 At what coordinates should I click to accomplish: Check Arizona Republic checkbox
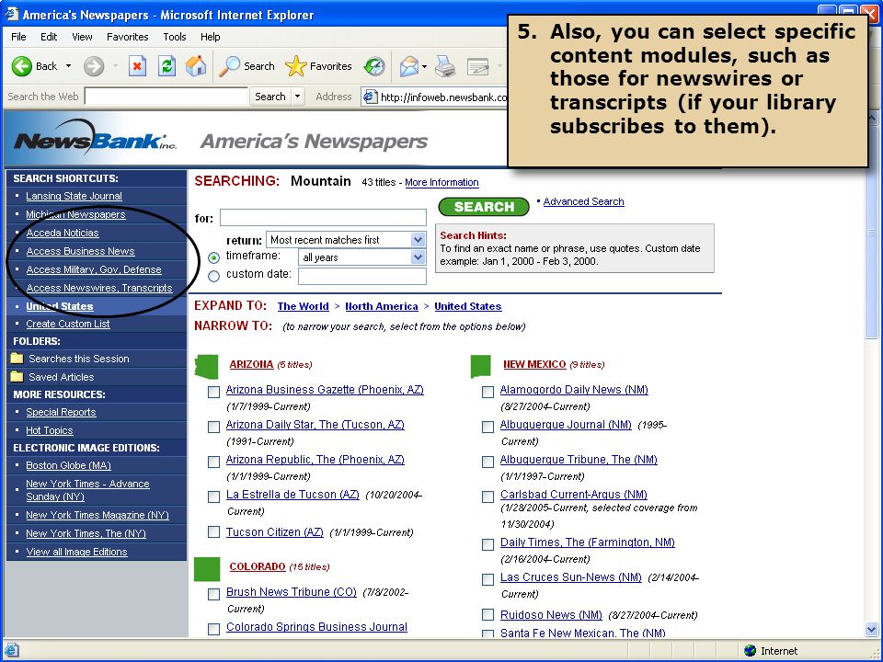point(213,462)
